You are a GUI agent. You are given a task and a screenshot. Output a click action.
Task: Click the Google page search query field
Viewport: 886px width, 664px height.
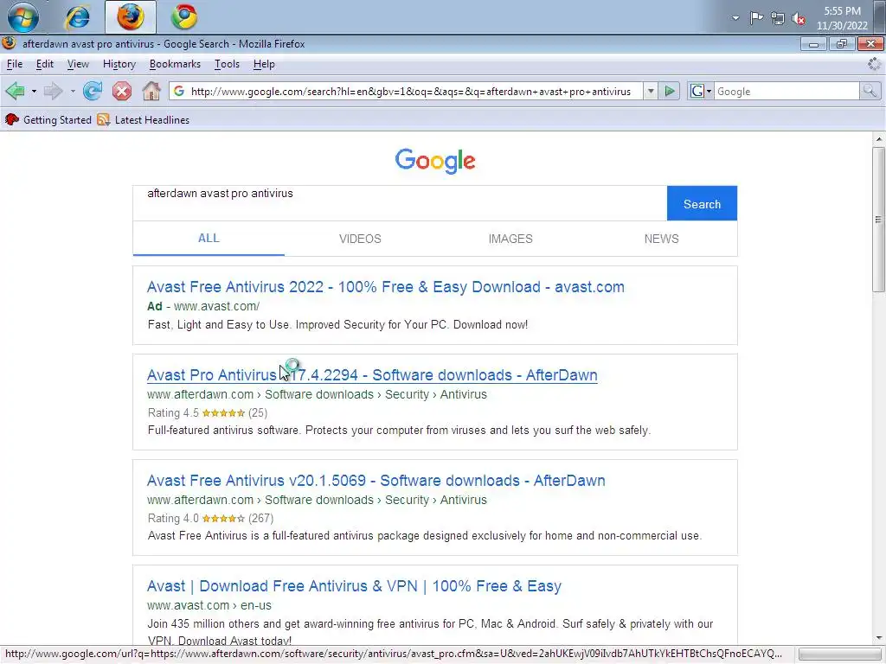[x=400, y=203]
